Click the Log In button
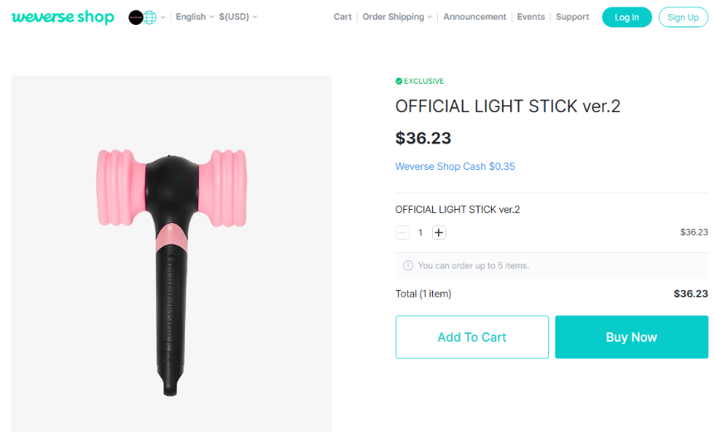Image resolution: width=715 pixels, height=432 pixels. point(626,17)
